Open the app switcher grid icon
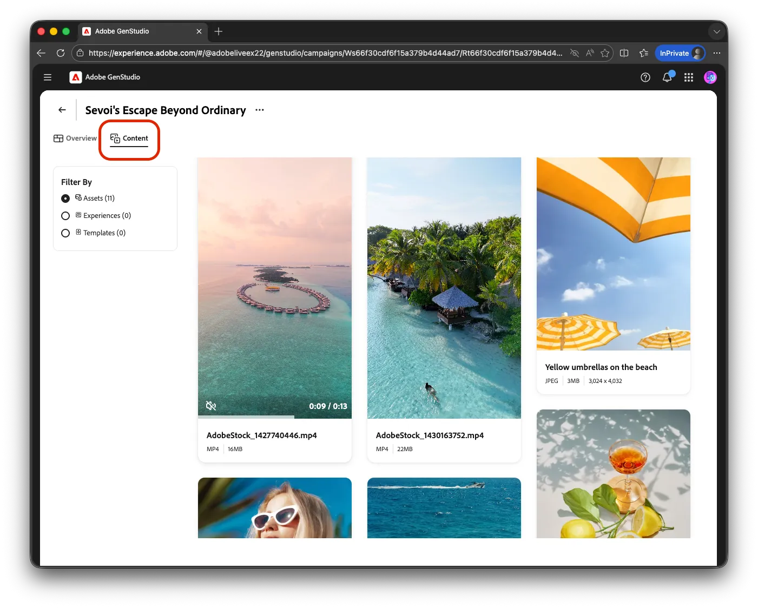 tap(689, 77)
